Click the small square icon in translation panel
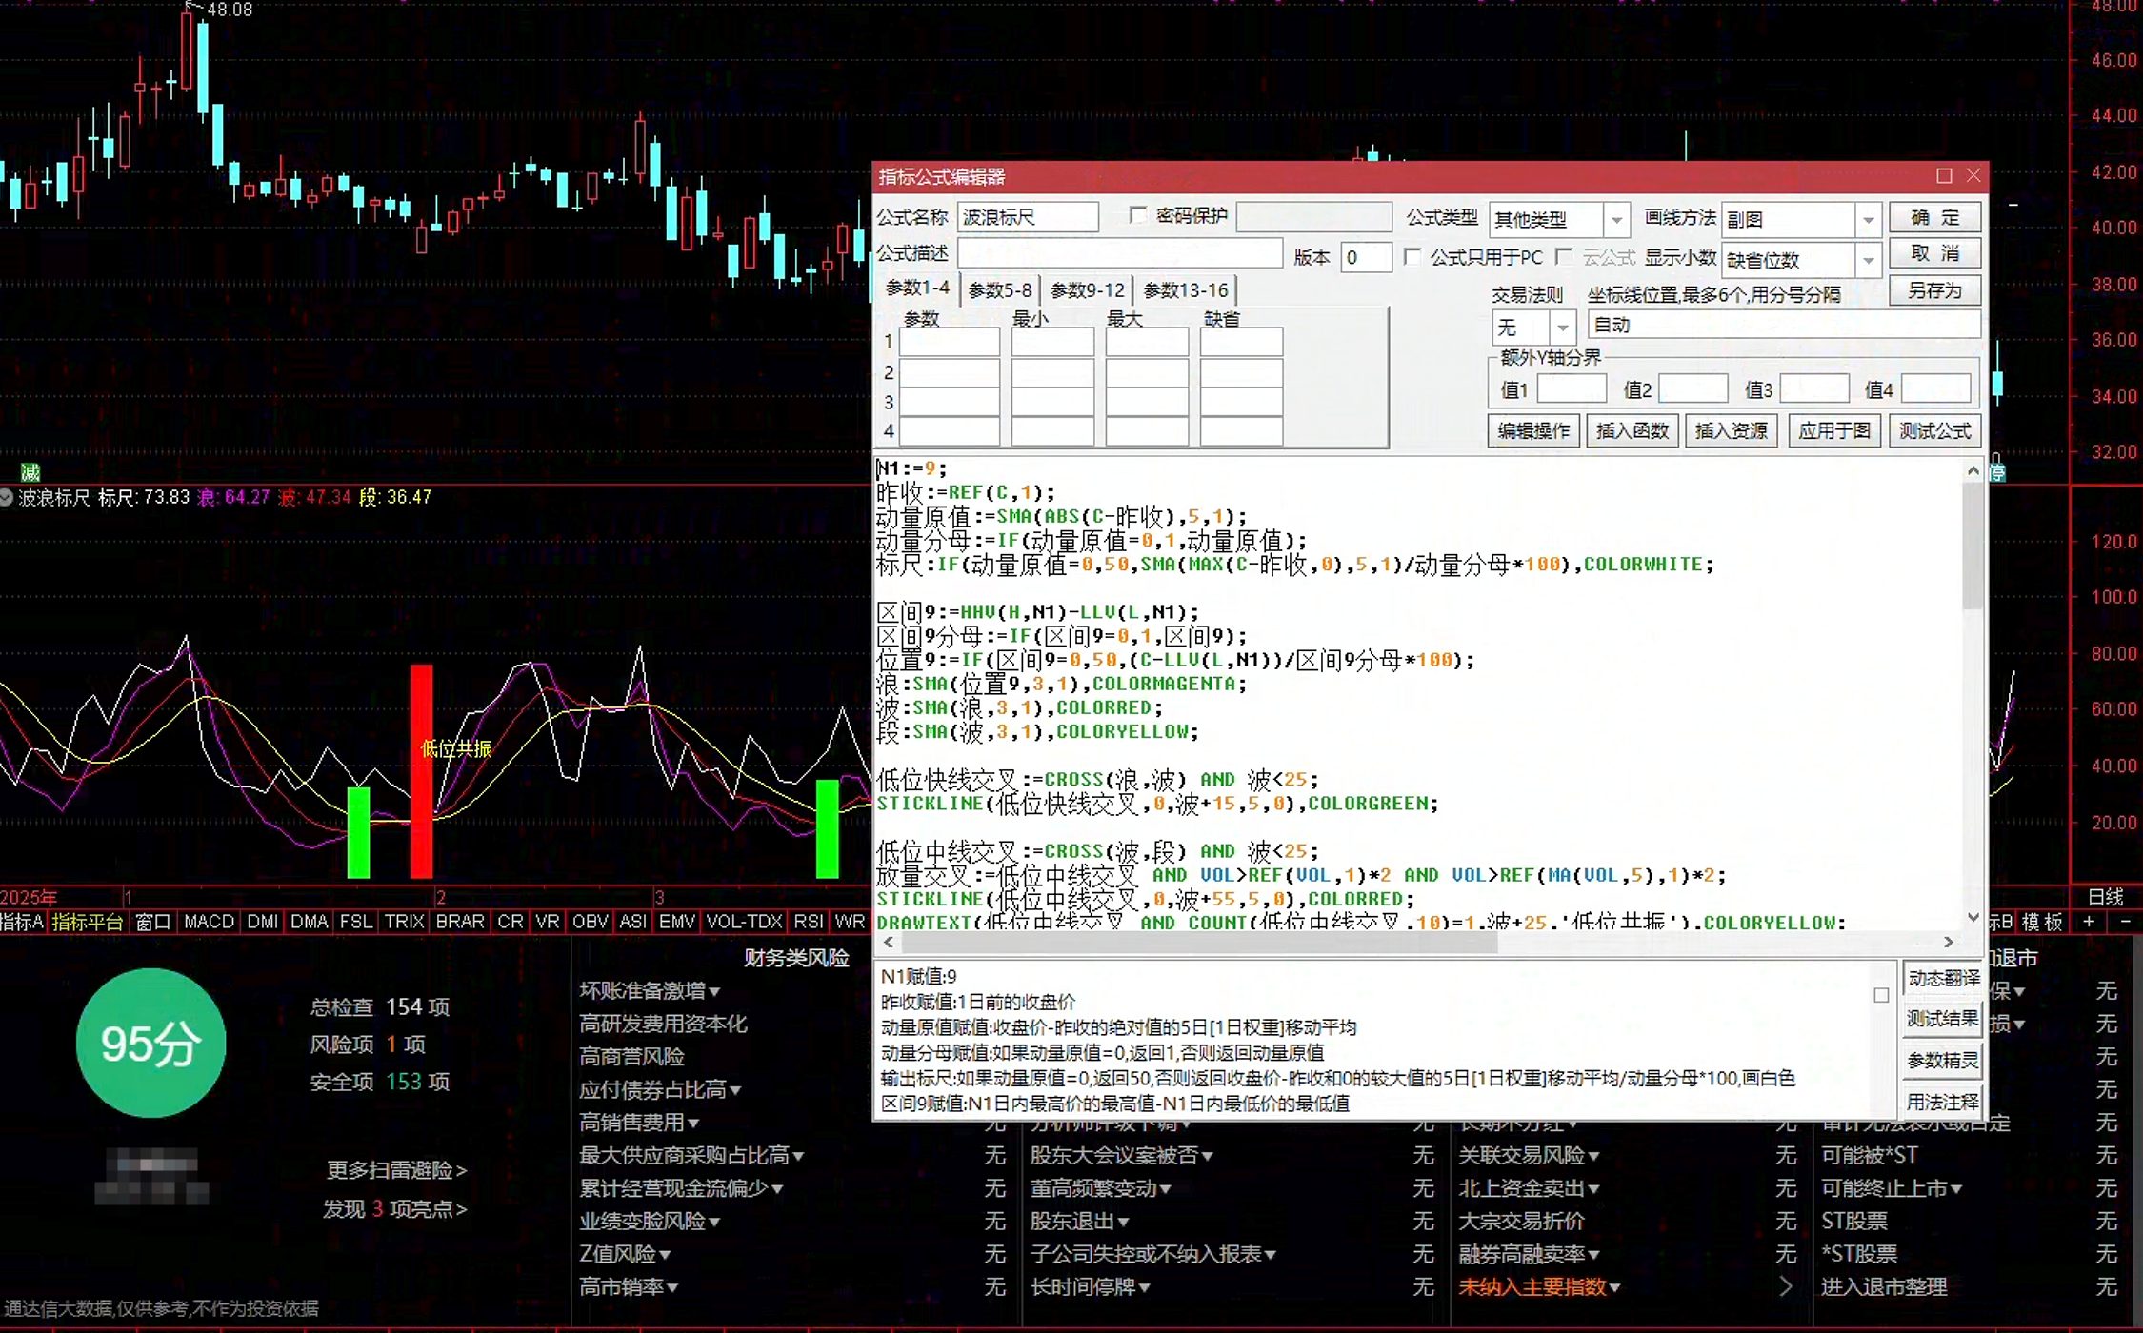Viewport: 2143px width, 1333px height. pos(1881,995)
